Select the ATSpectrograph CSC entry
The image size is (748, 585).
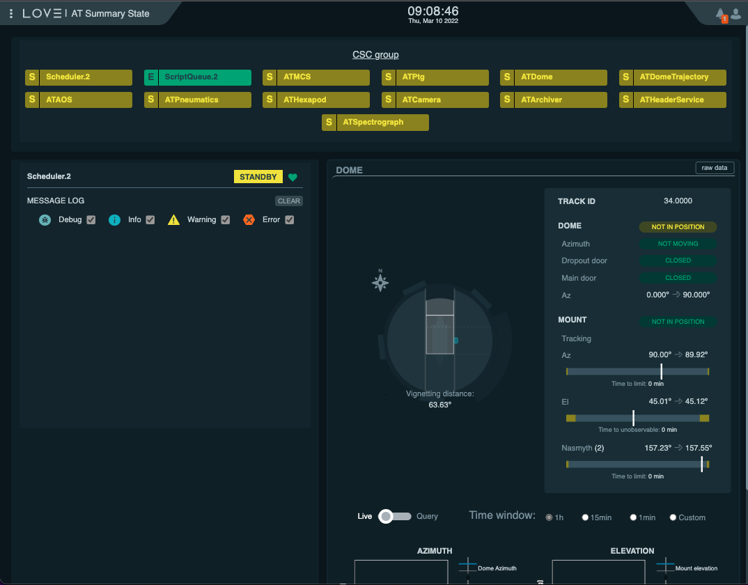(375, 123)
